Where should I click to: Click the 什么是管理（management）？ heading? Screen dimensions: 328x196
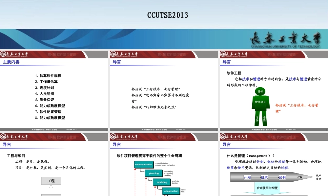(x=251, y=156)
